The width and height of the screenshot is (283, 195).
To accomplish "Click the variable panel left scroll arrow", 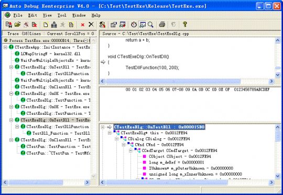I will 102,182.
